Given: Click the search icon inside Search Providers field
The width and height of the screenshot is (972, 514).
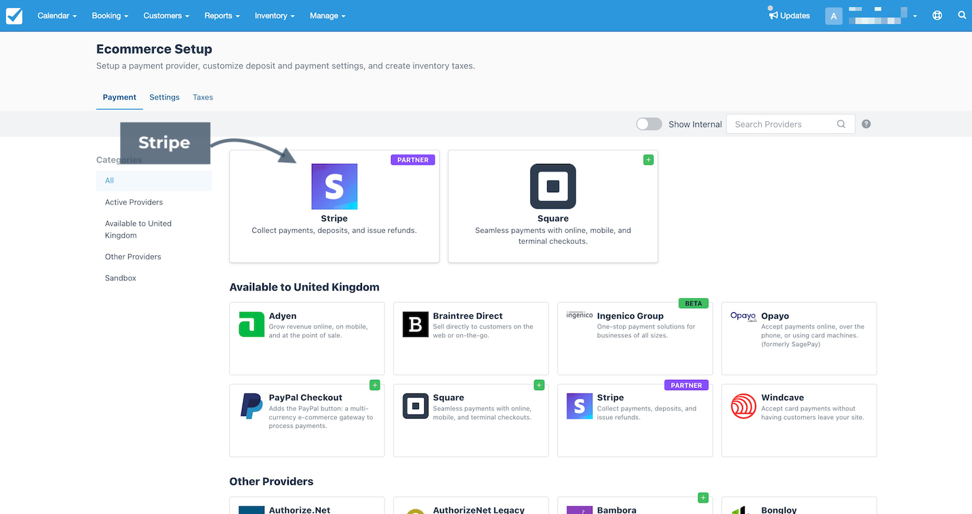Looking at the screenshot, I should [x=841, y=124].
